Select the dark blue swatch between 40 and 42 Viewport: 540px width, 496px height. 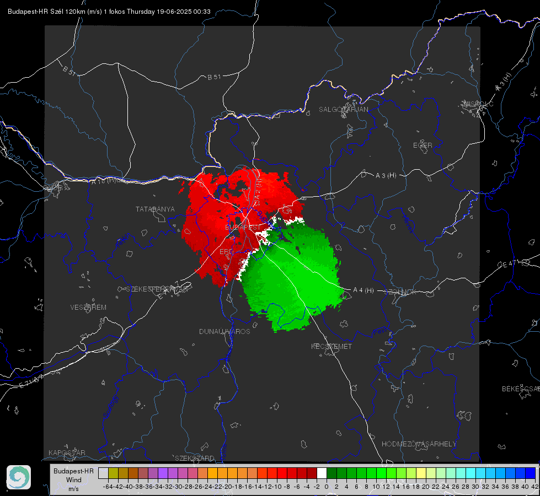click(531, 473)
